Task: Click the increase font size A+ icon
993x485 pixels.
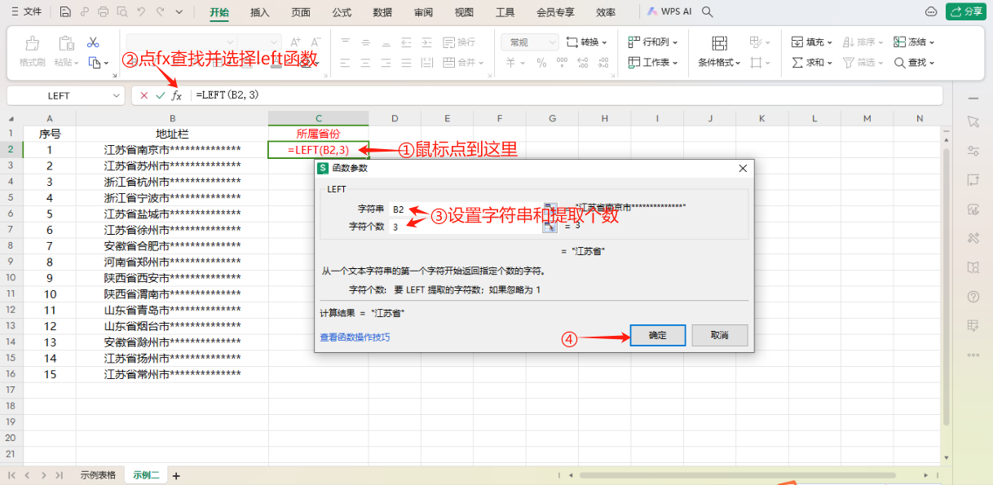Action: [x=296, y=42]
